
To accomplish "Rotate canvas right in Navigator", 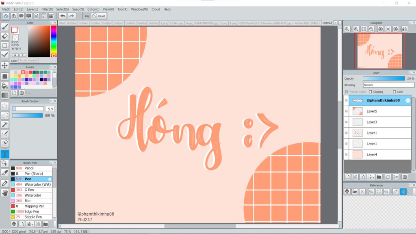I will 396,29.
